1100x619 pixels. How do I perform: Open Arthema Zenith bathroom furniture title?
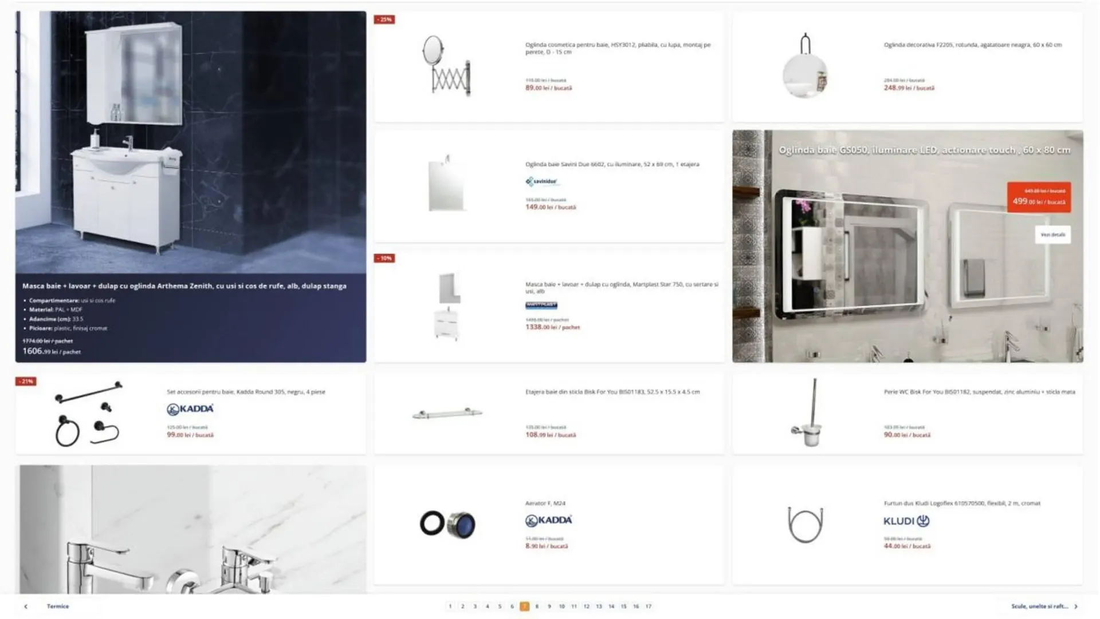click(x=184, y=286)
